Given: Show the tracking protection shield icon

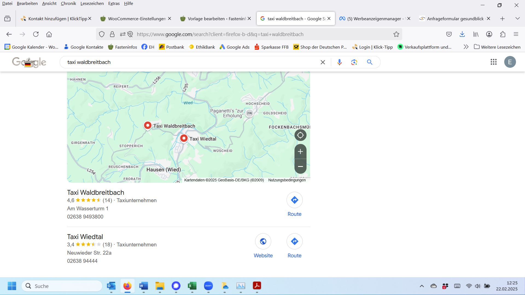Looking at the screenshot, I should click(102, 34).
